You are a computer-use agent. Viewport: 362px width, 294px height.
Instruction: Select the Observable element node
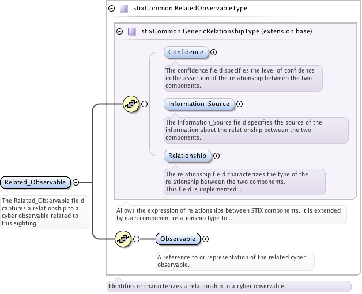tap(178, 239)
